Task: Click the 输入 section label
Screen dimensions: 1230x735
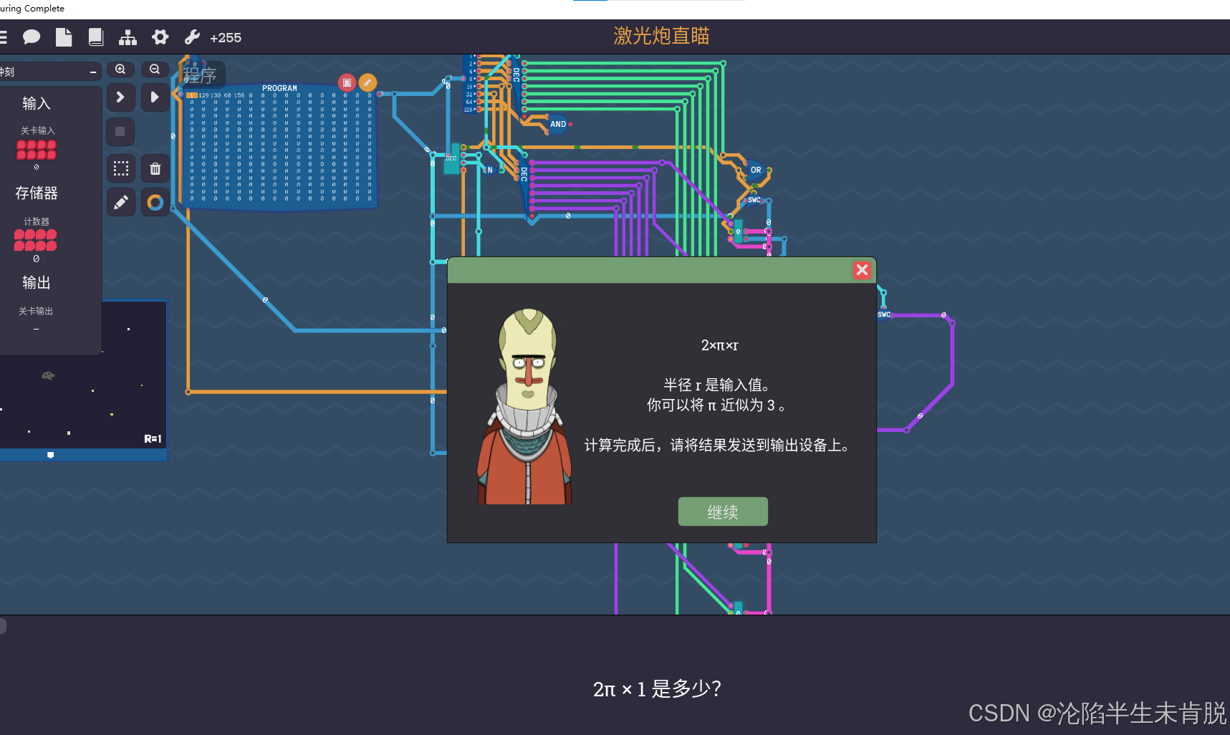Action: tap(37, 103)
